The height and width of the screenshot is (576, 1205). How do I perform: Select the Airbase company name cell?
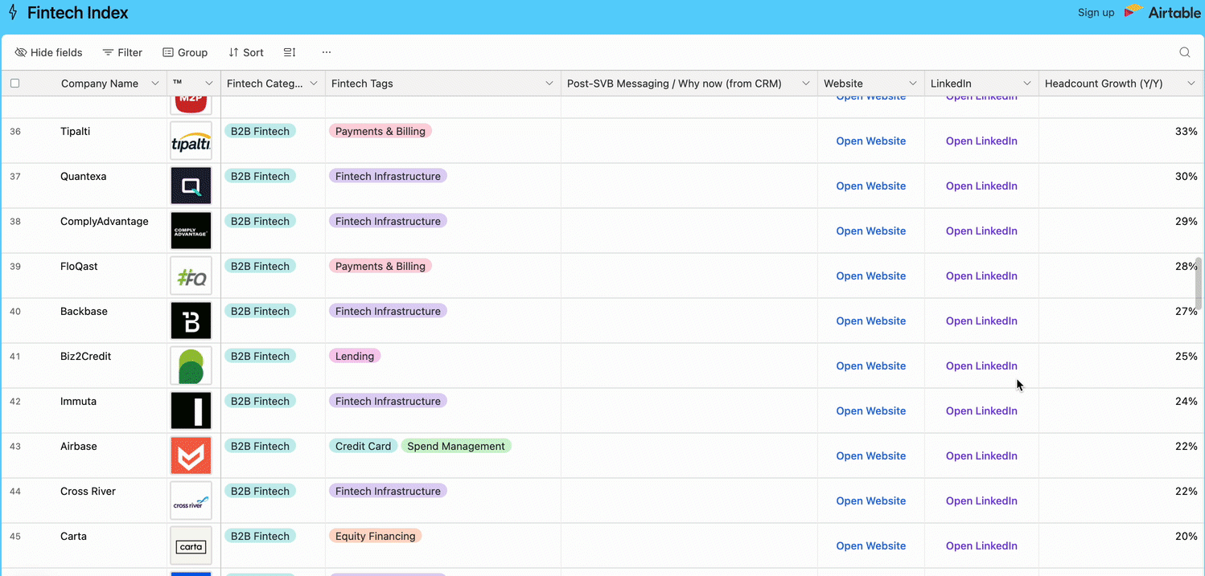click(111, 456)
